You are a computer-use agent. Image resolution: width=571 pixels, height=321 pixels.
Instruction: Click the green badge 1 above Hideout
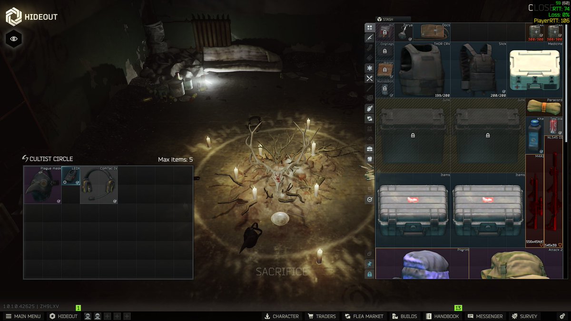coord(79,308)
